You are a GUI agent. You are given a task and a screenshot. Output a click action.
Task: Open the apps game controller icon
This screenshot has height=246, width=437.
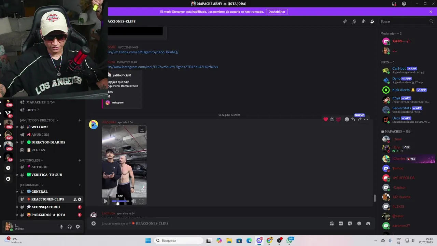coord(368,223)
